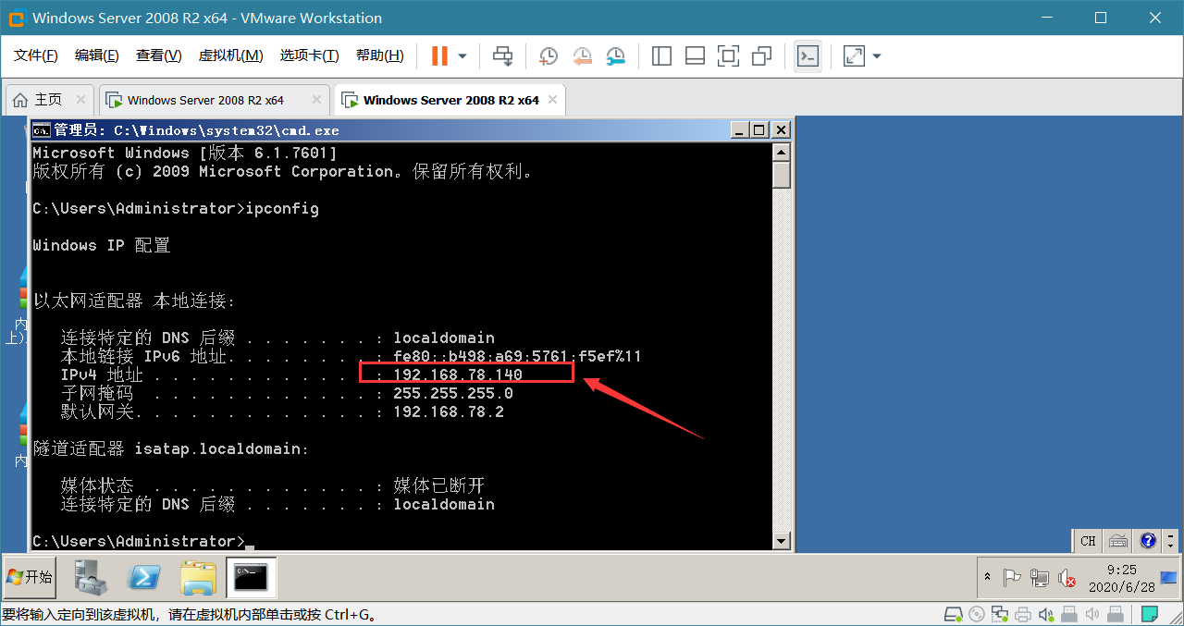This screenshot has width=1184, height=626.
Task: Click the 开始 Start button
Action: coord(30,577)
